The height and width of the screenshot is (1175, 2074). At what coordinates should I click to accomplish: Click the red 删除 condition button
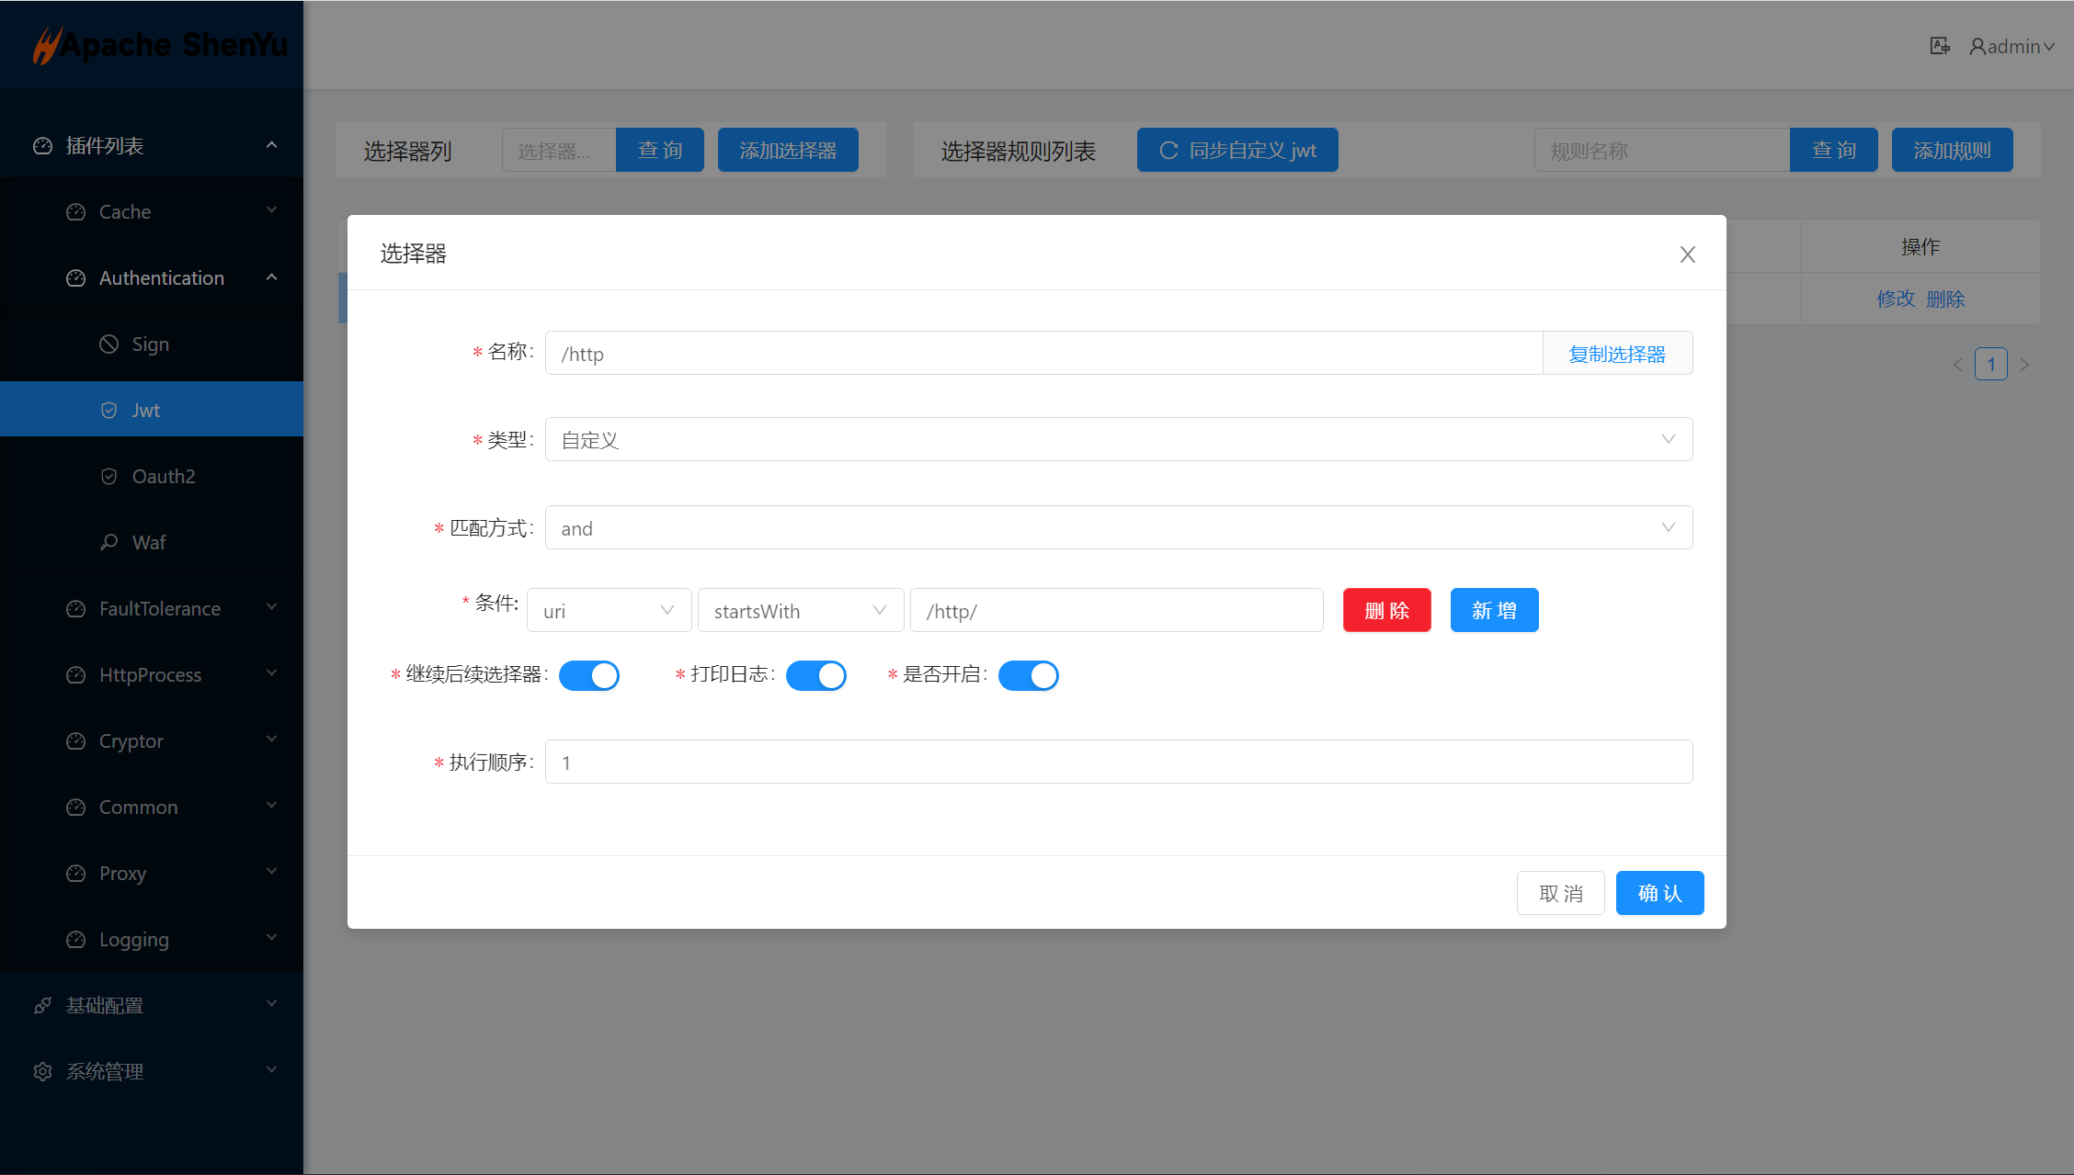(1386, 610)
